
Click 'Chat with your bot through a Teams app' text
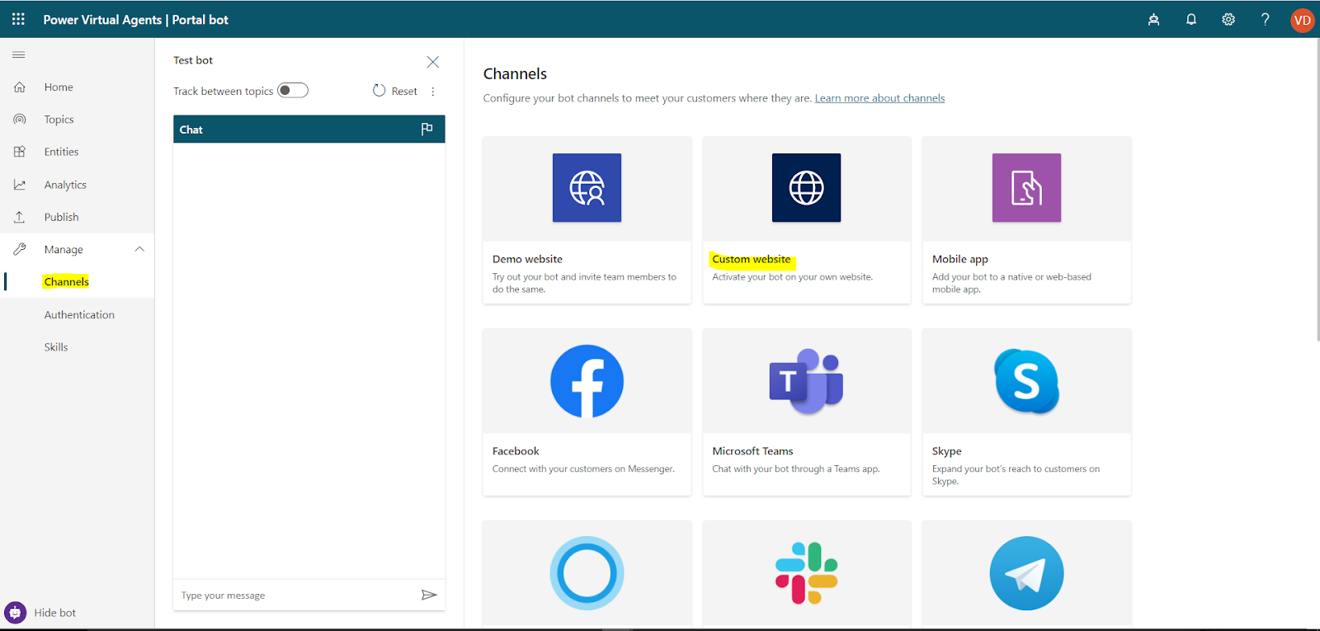pos(795,469)
